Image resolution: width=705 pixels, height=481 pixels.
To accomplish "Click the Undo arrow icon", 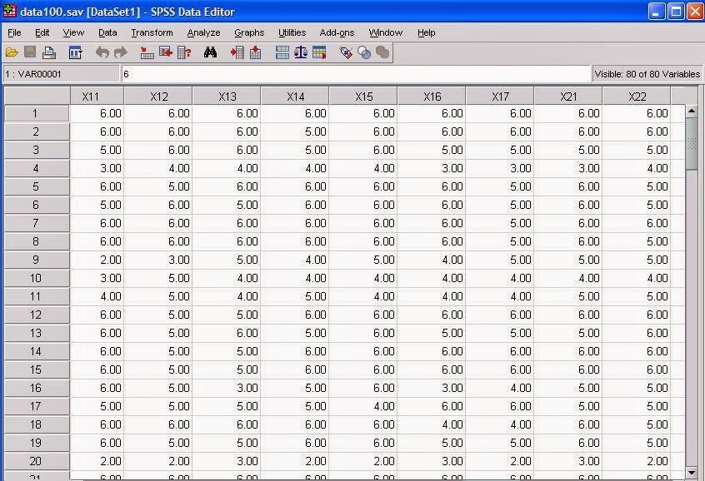I will [102, 52].
